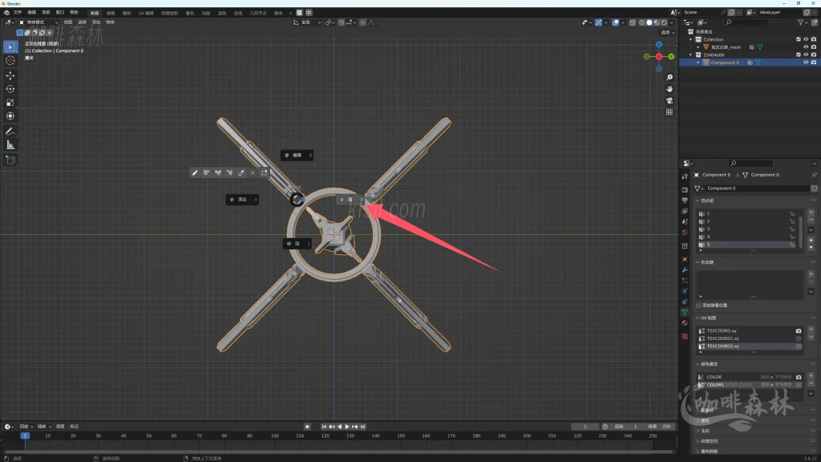Screen dimensions: 821x462
Task: Click the Annotate pencil tool
Action: pyautogui.click(x=10, y=131)
